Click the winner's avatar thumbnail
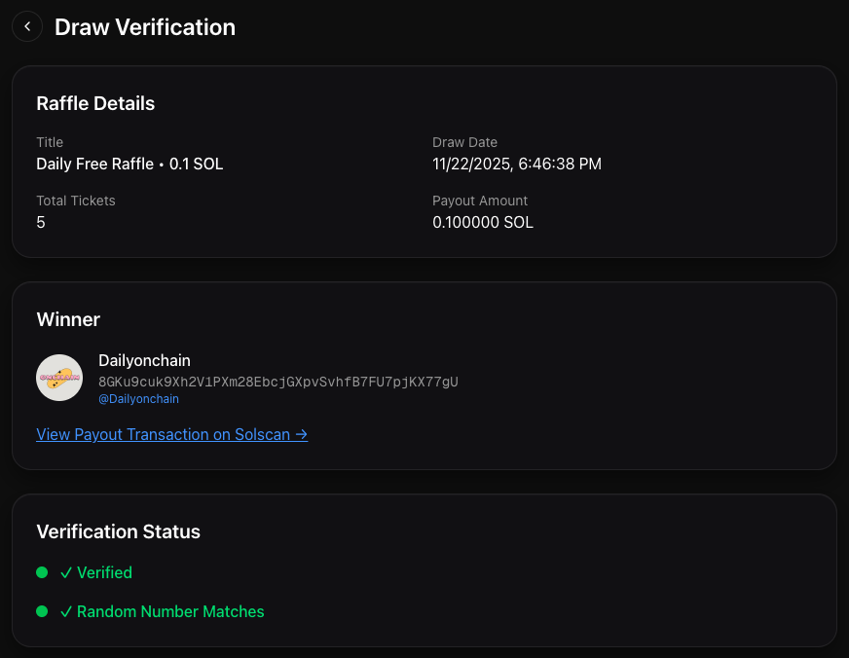 point(59,378)
